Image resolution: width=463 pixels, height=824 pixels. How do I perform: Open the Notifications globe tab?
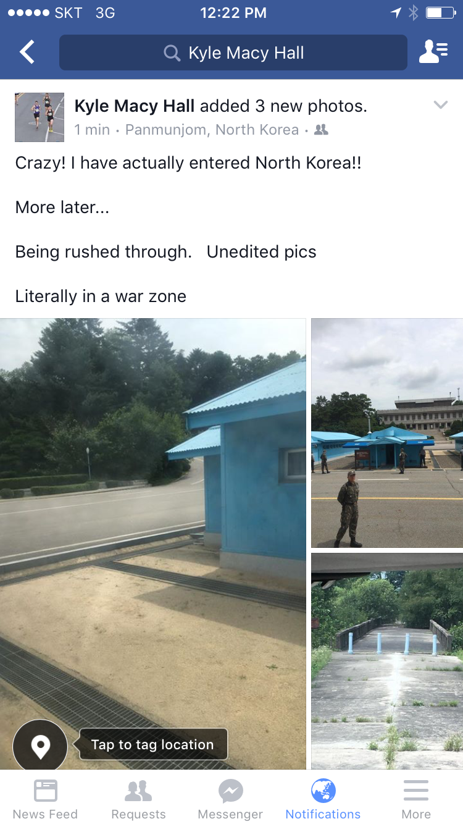[323, 798]
